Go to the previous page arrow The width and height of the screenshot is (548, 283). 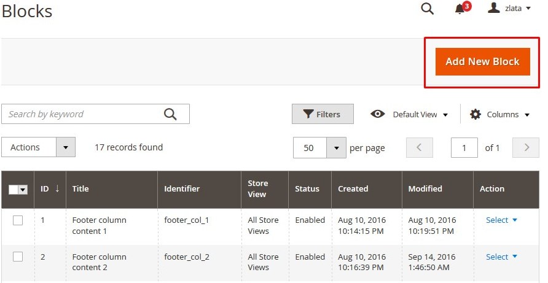(x=420, y=147)
